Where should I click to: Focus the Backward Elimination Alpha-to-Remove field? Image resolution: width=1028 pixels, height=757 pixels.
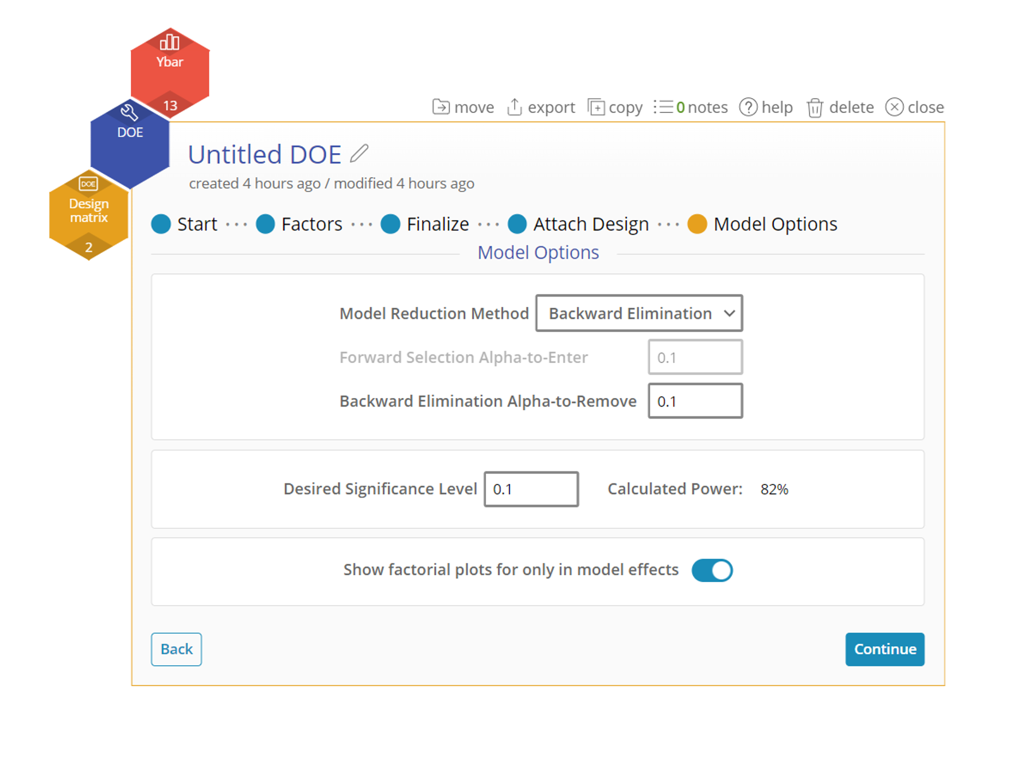695,401
